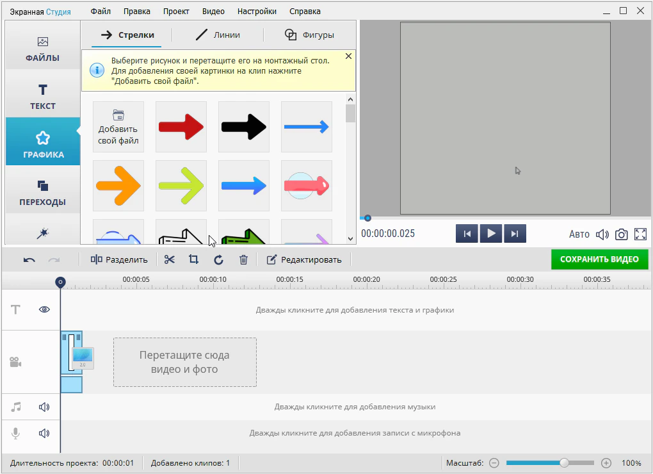Screen dimensions: 653x474
Task: Enter fullscreen preview mode
Action: (640, 234)
